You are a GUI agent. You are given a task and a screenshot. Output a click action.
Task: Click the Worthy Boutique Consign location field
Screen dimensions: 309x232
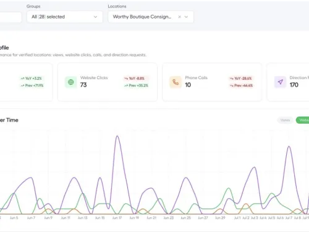[151, 17]
